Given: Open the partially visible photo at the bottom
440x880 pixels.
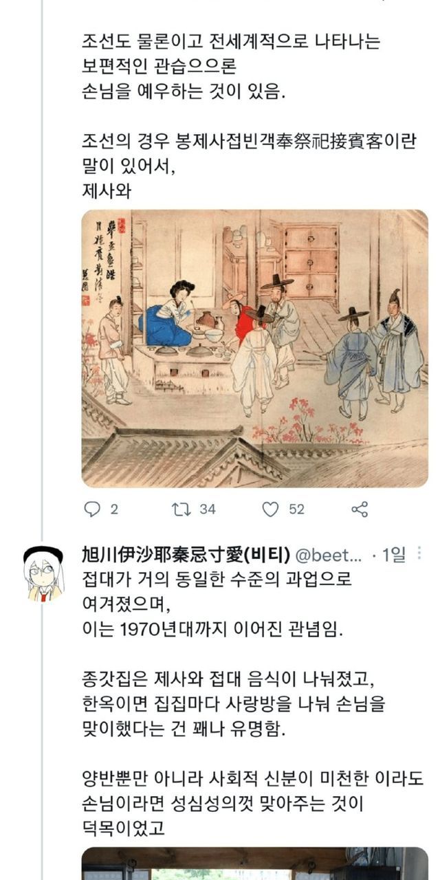Looking at the screenshot, I should (254, 863).
